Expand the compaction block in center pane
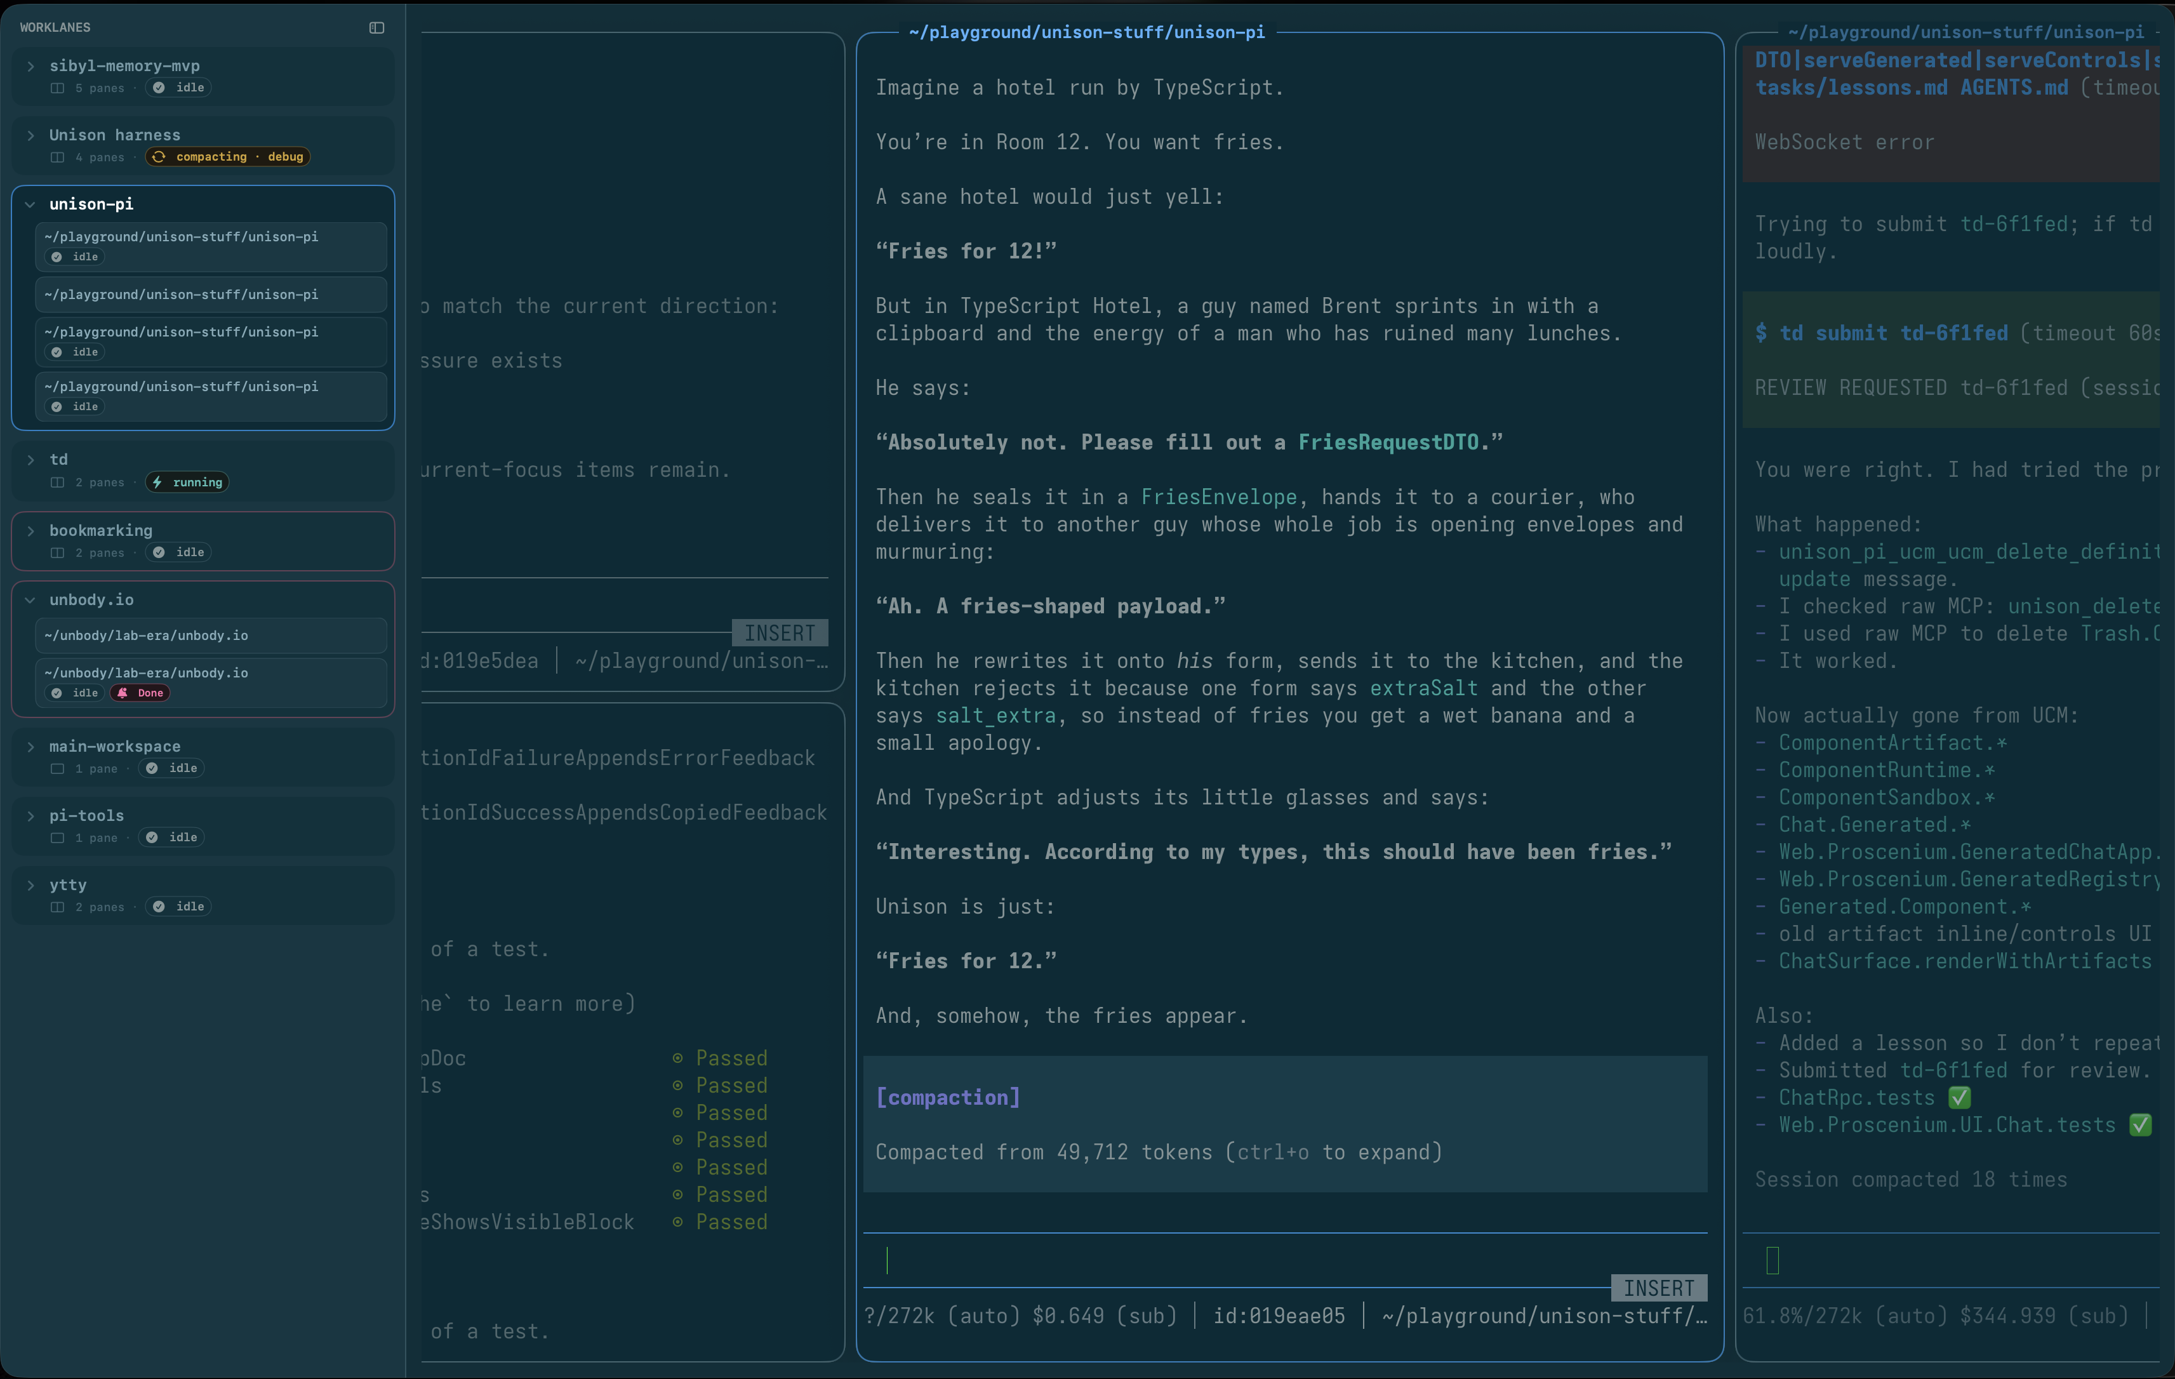 coord(1286,1124)
